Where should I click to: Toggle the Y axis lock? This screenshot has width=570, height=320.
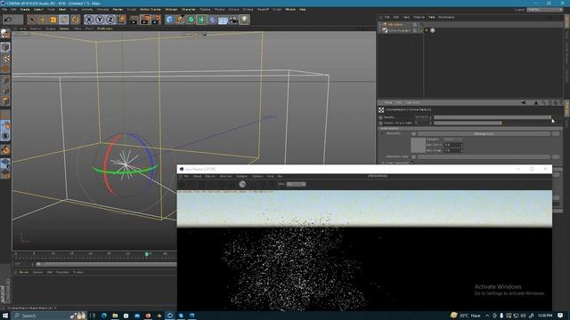100,20
